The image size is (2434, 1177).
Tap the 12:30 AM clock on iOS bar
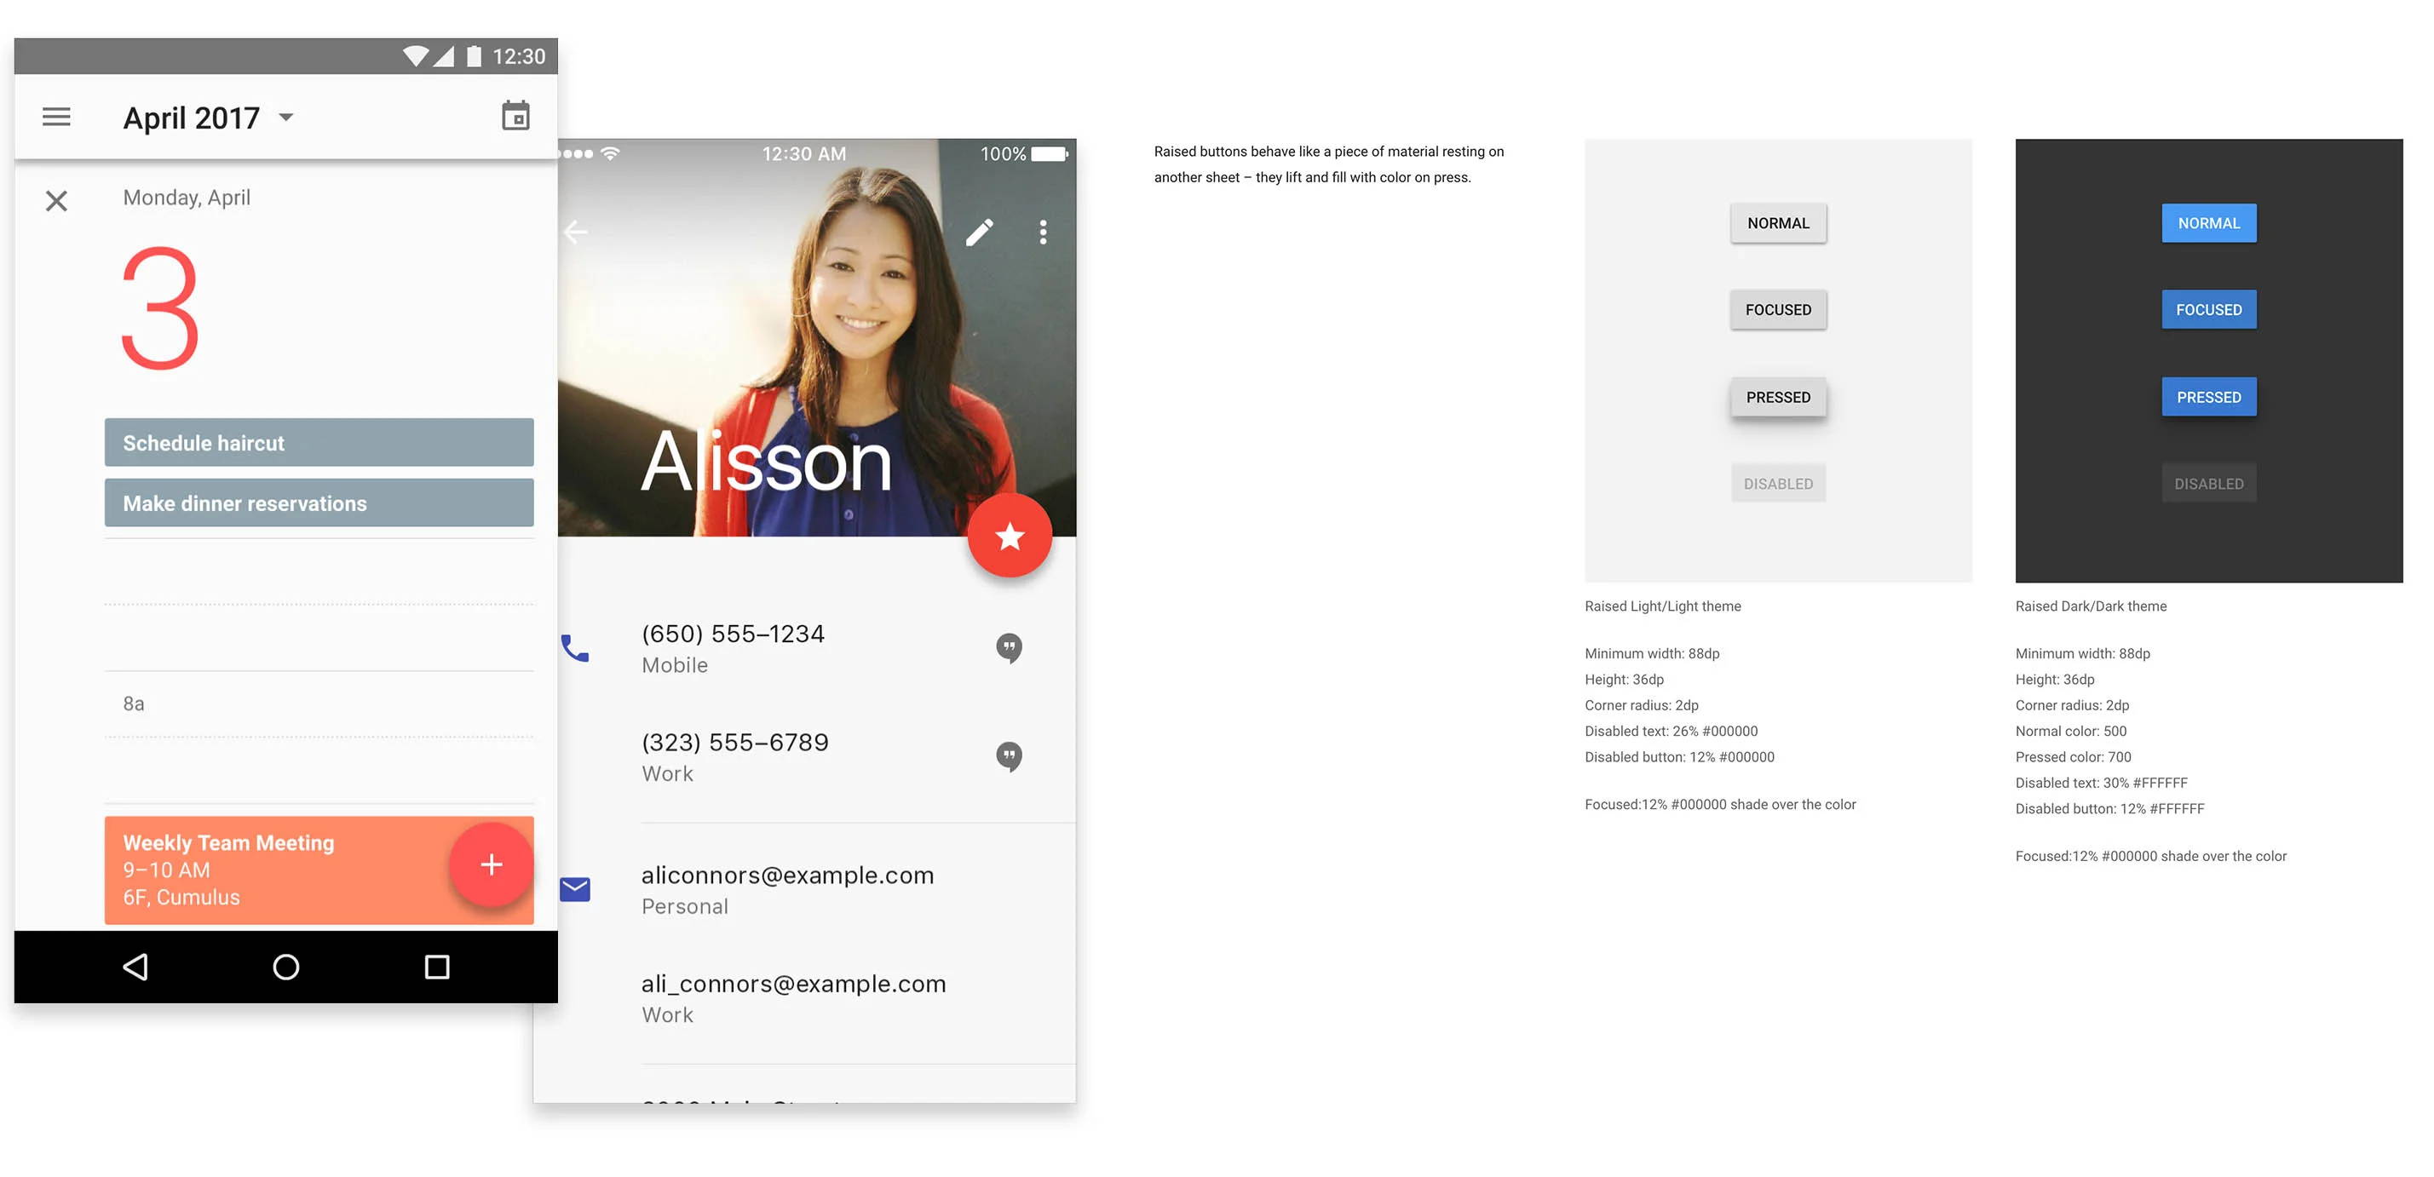(x=804, y=154)
